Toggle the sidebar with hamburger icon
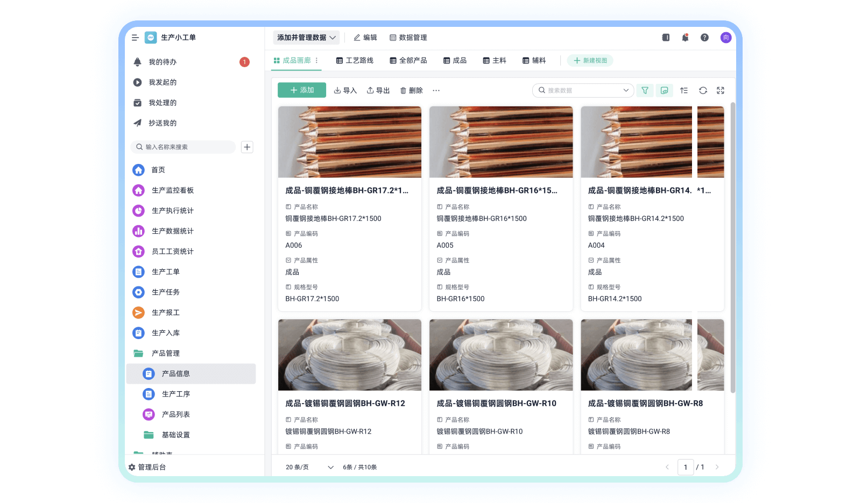 tap(134, 37)
